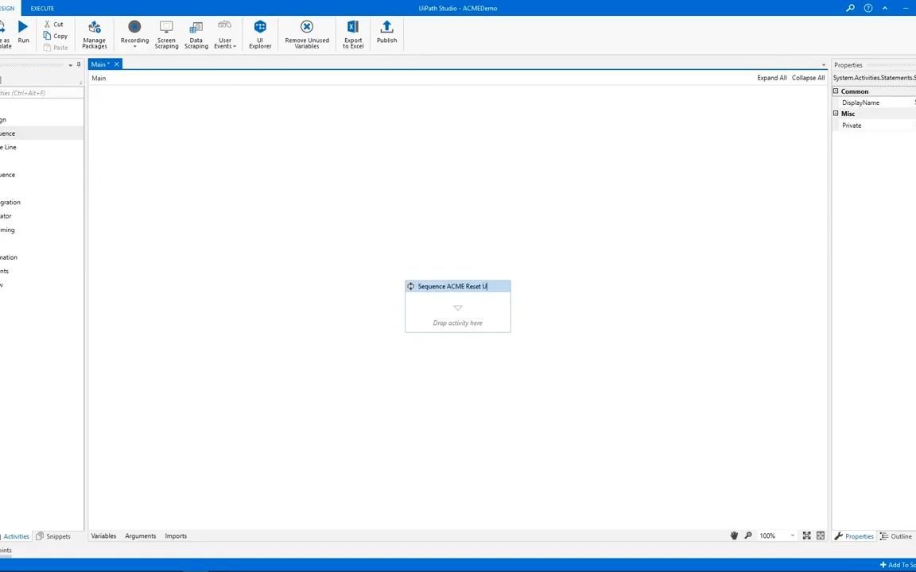
Task: Open the Variables panel
Action: pos(103,535)
